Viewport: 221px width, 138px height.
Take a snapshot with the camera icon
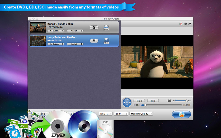click(x=169, y=101)
